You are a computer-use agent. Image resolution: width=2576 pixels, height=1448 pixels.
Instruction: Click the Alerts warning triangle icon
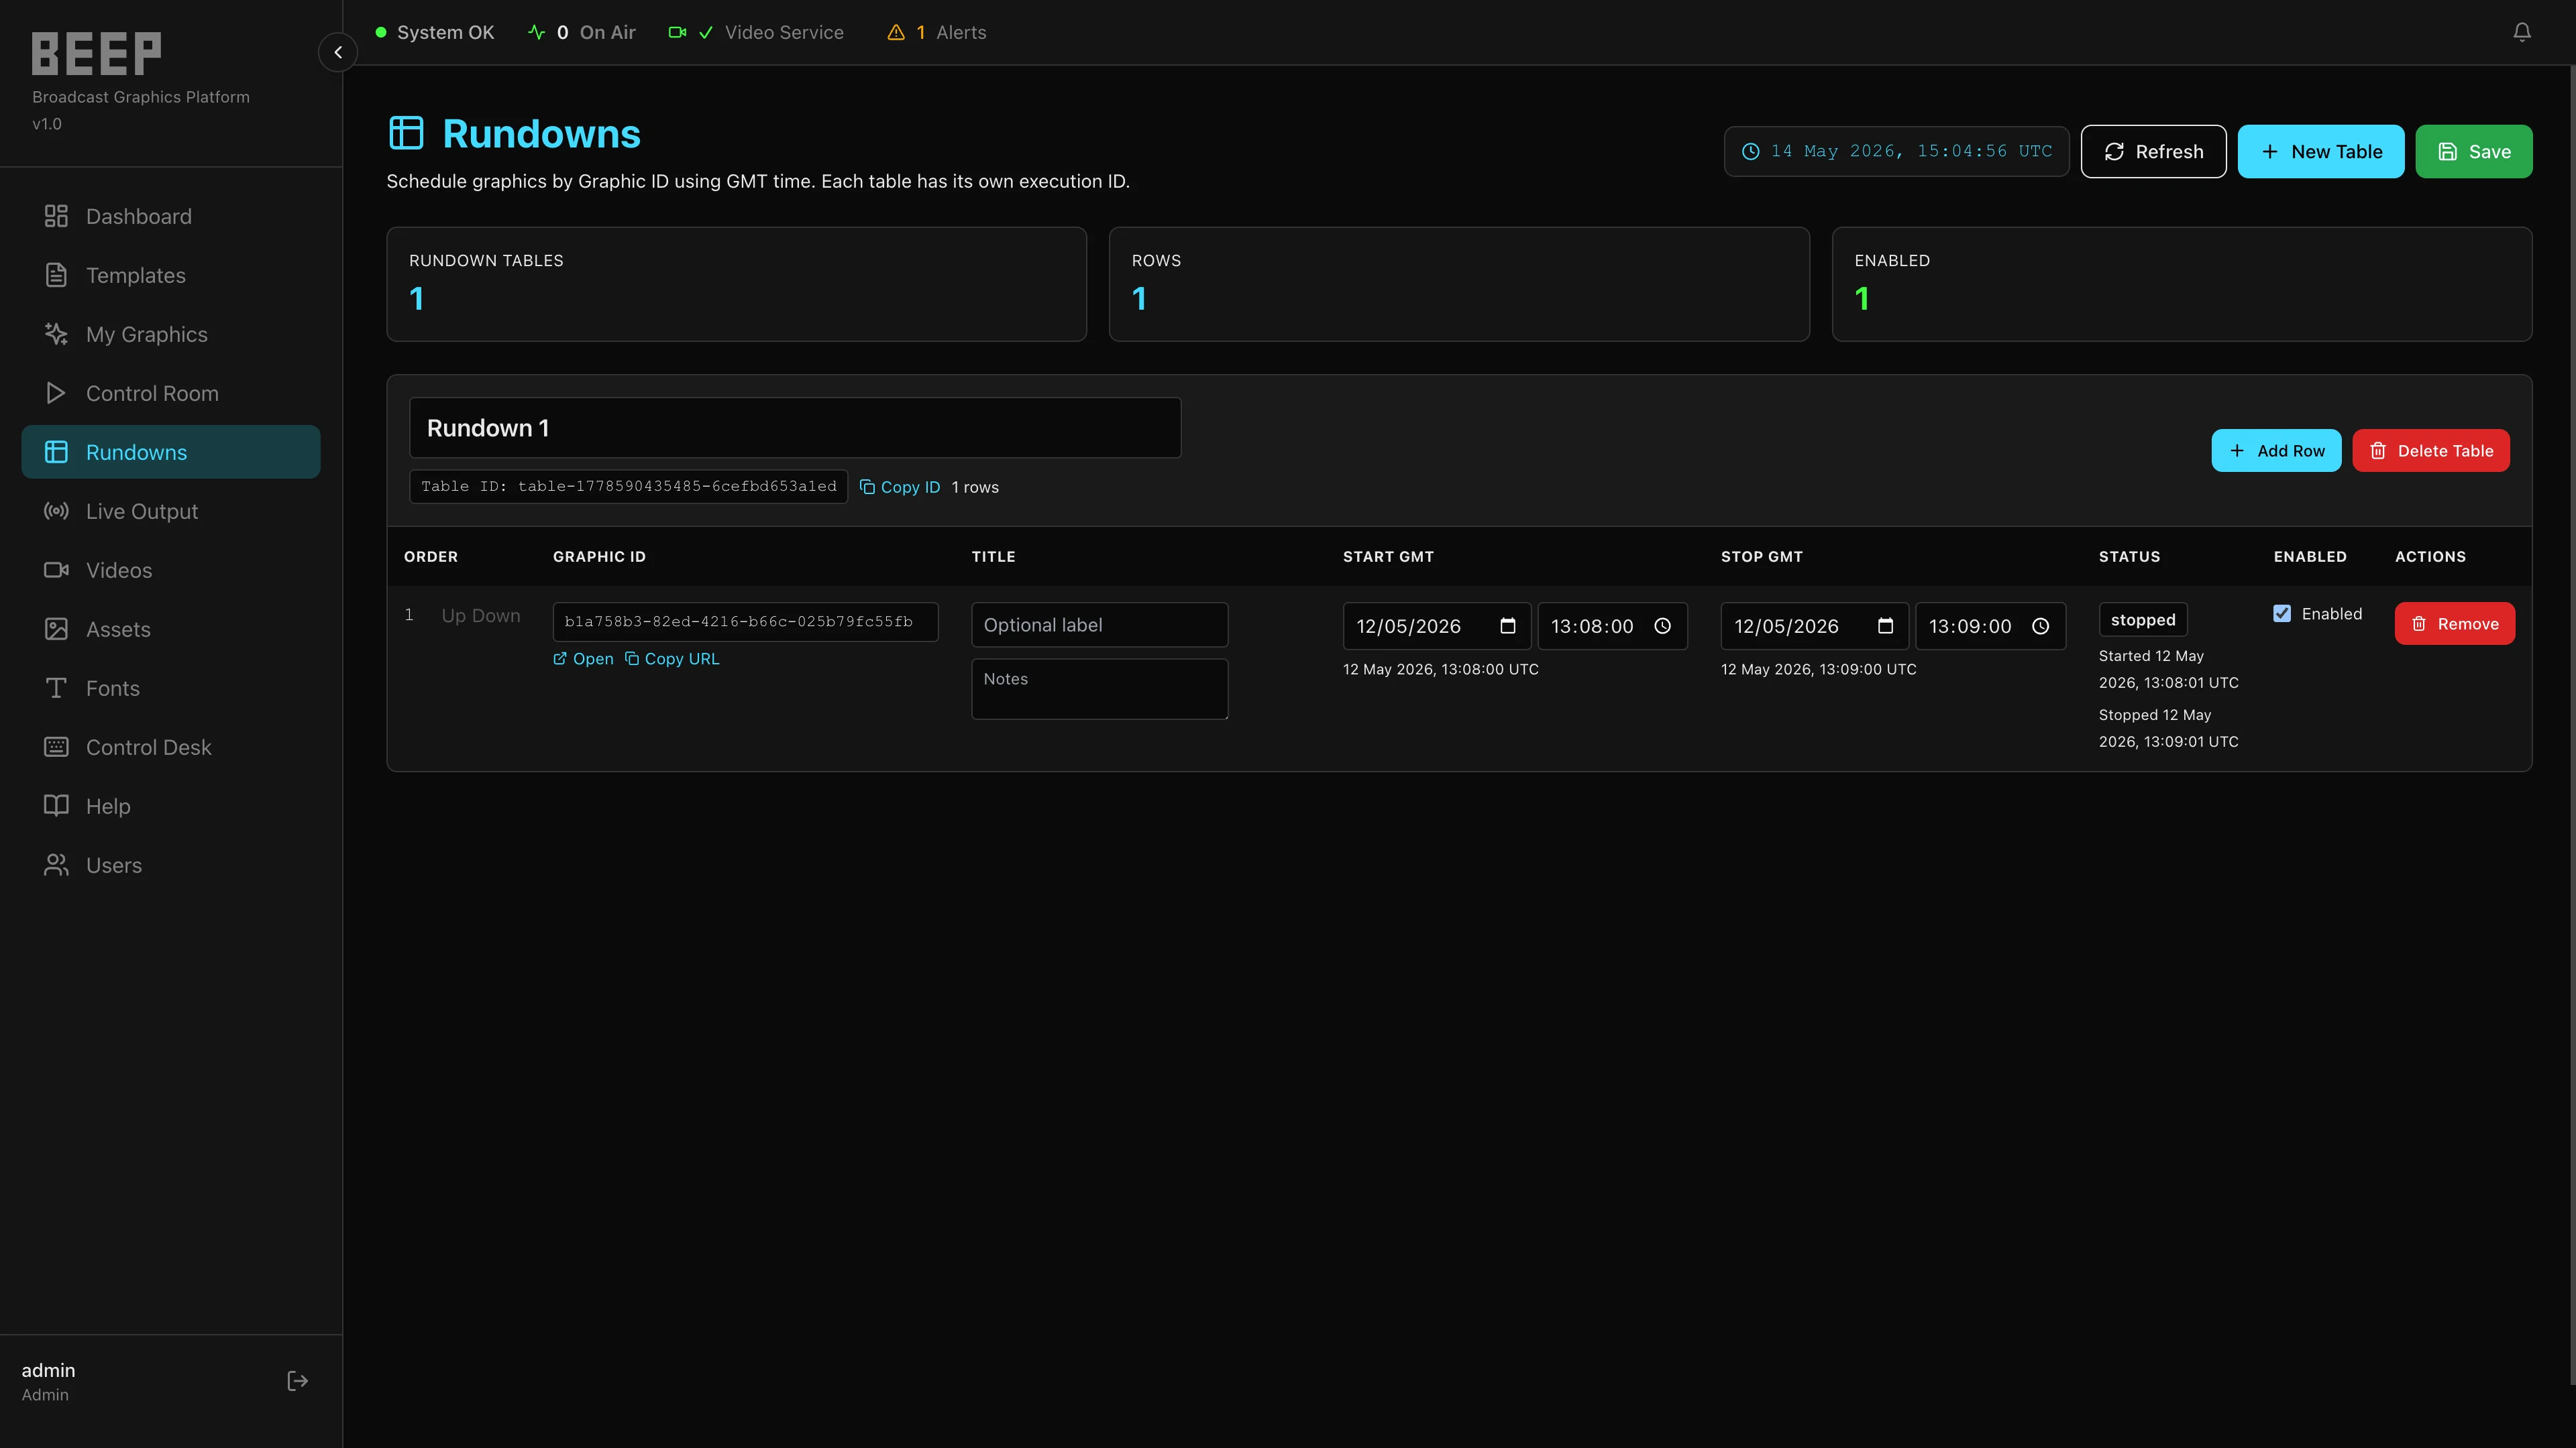pos(896,32)
